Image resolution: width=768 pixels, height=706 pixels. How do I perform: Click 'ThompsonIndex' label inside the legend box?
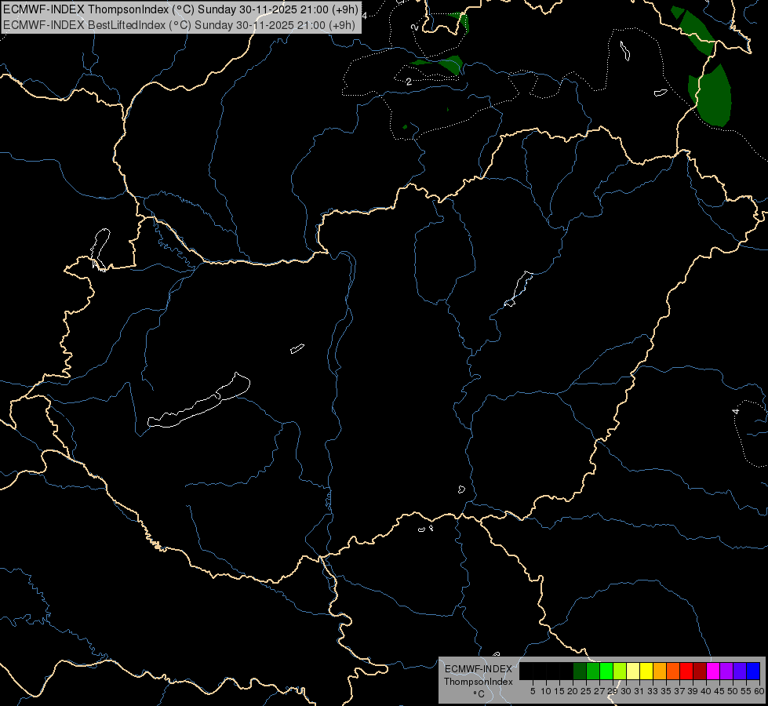coord(479,682)
